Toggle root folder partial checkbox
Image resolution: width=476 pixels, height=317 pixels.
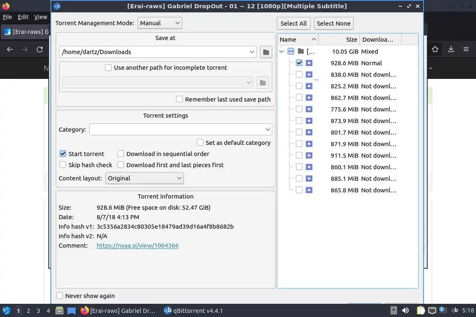[x=291, y=51]
